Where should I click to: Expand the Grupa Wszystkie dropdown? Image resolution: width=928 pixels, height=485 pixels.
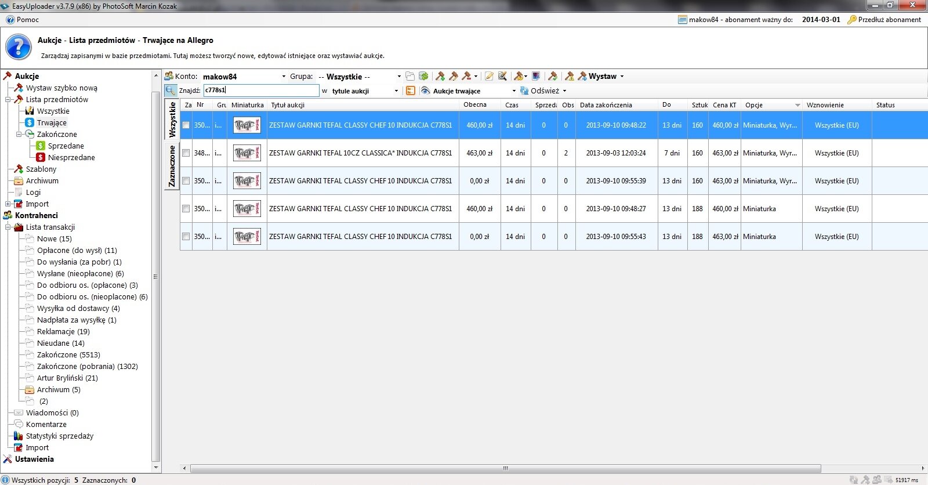pos(398,77)
